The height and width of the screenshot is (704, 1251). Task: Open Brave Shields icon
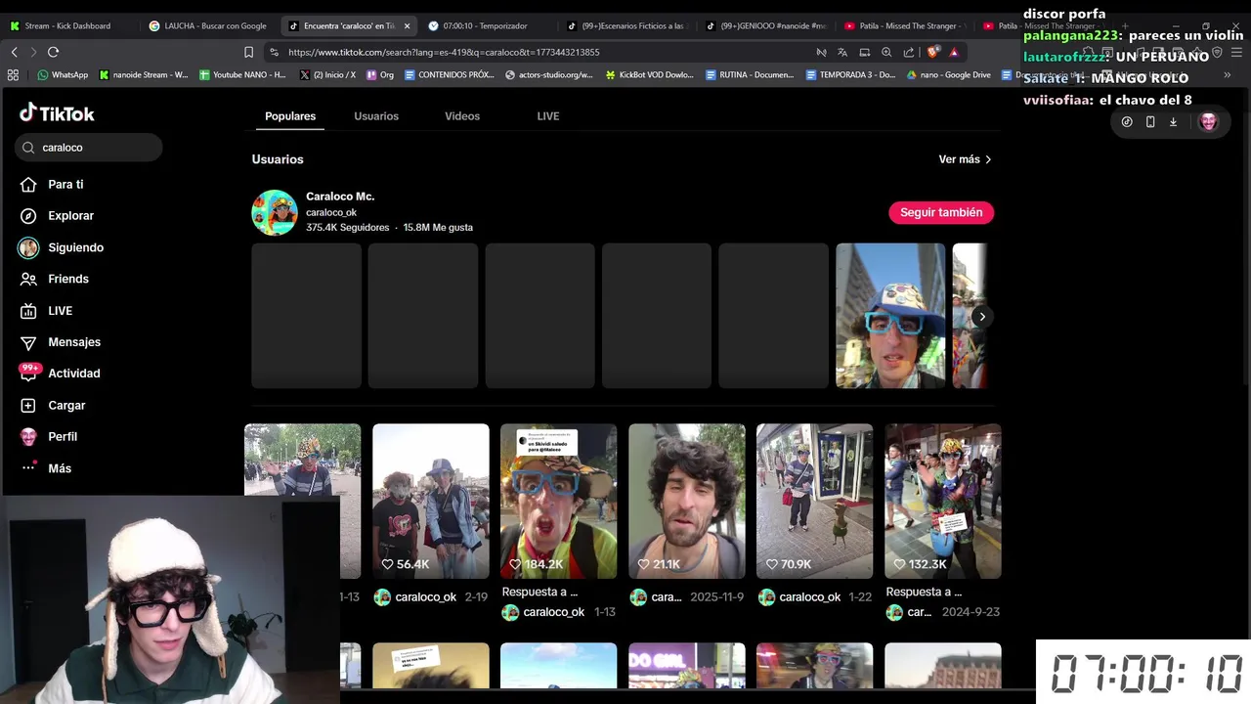tap(933, 52)
